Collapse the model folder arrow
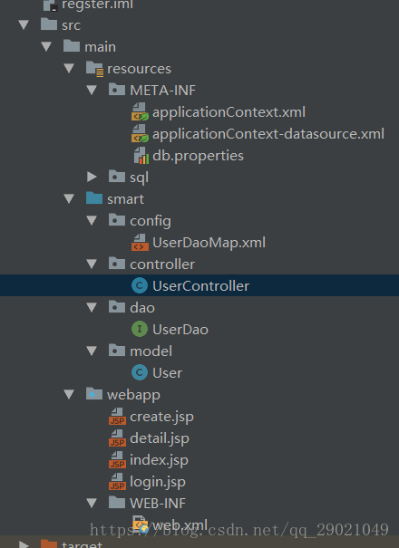 point(92,351)
